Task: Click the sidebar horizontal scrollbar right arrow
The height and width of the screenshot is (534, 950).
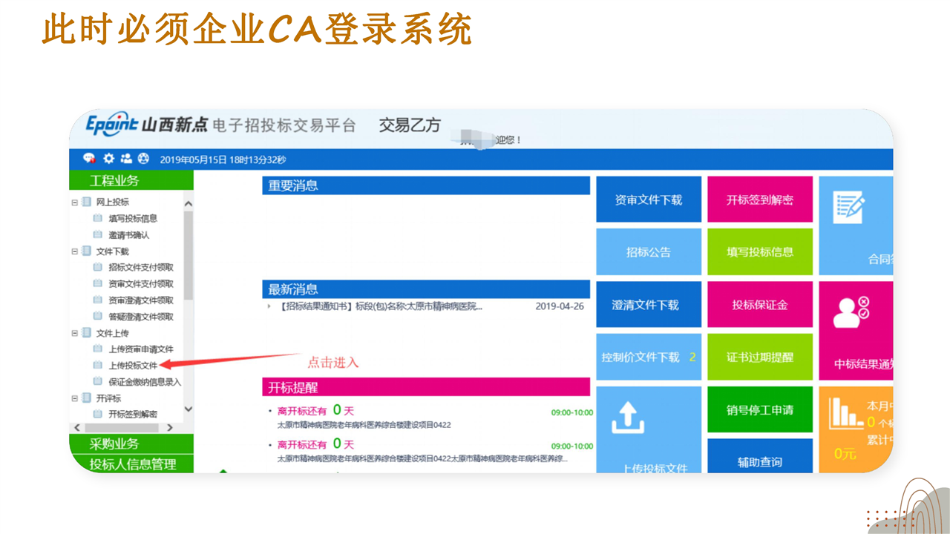Action: pyautogui.click(x=170, y=428)
